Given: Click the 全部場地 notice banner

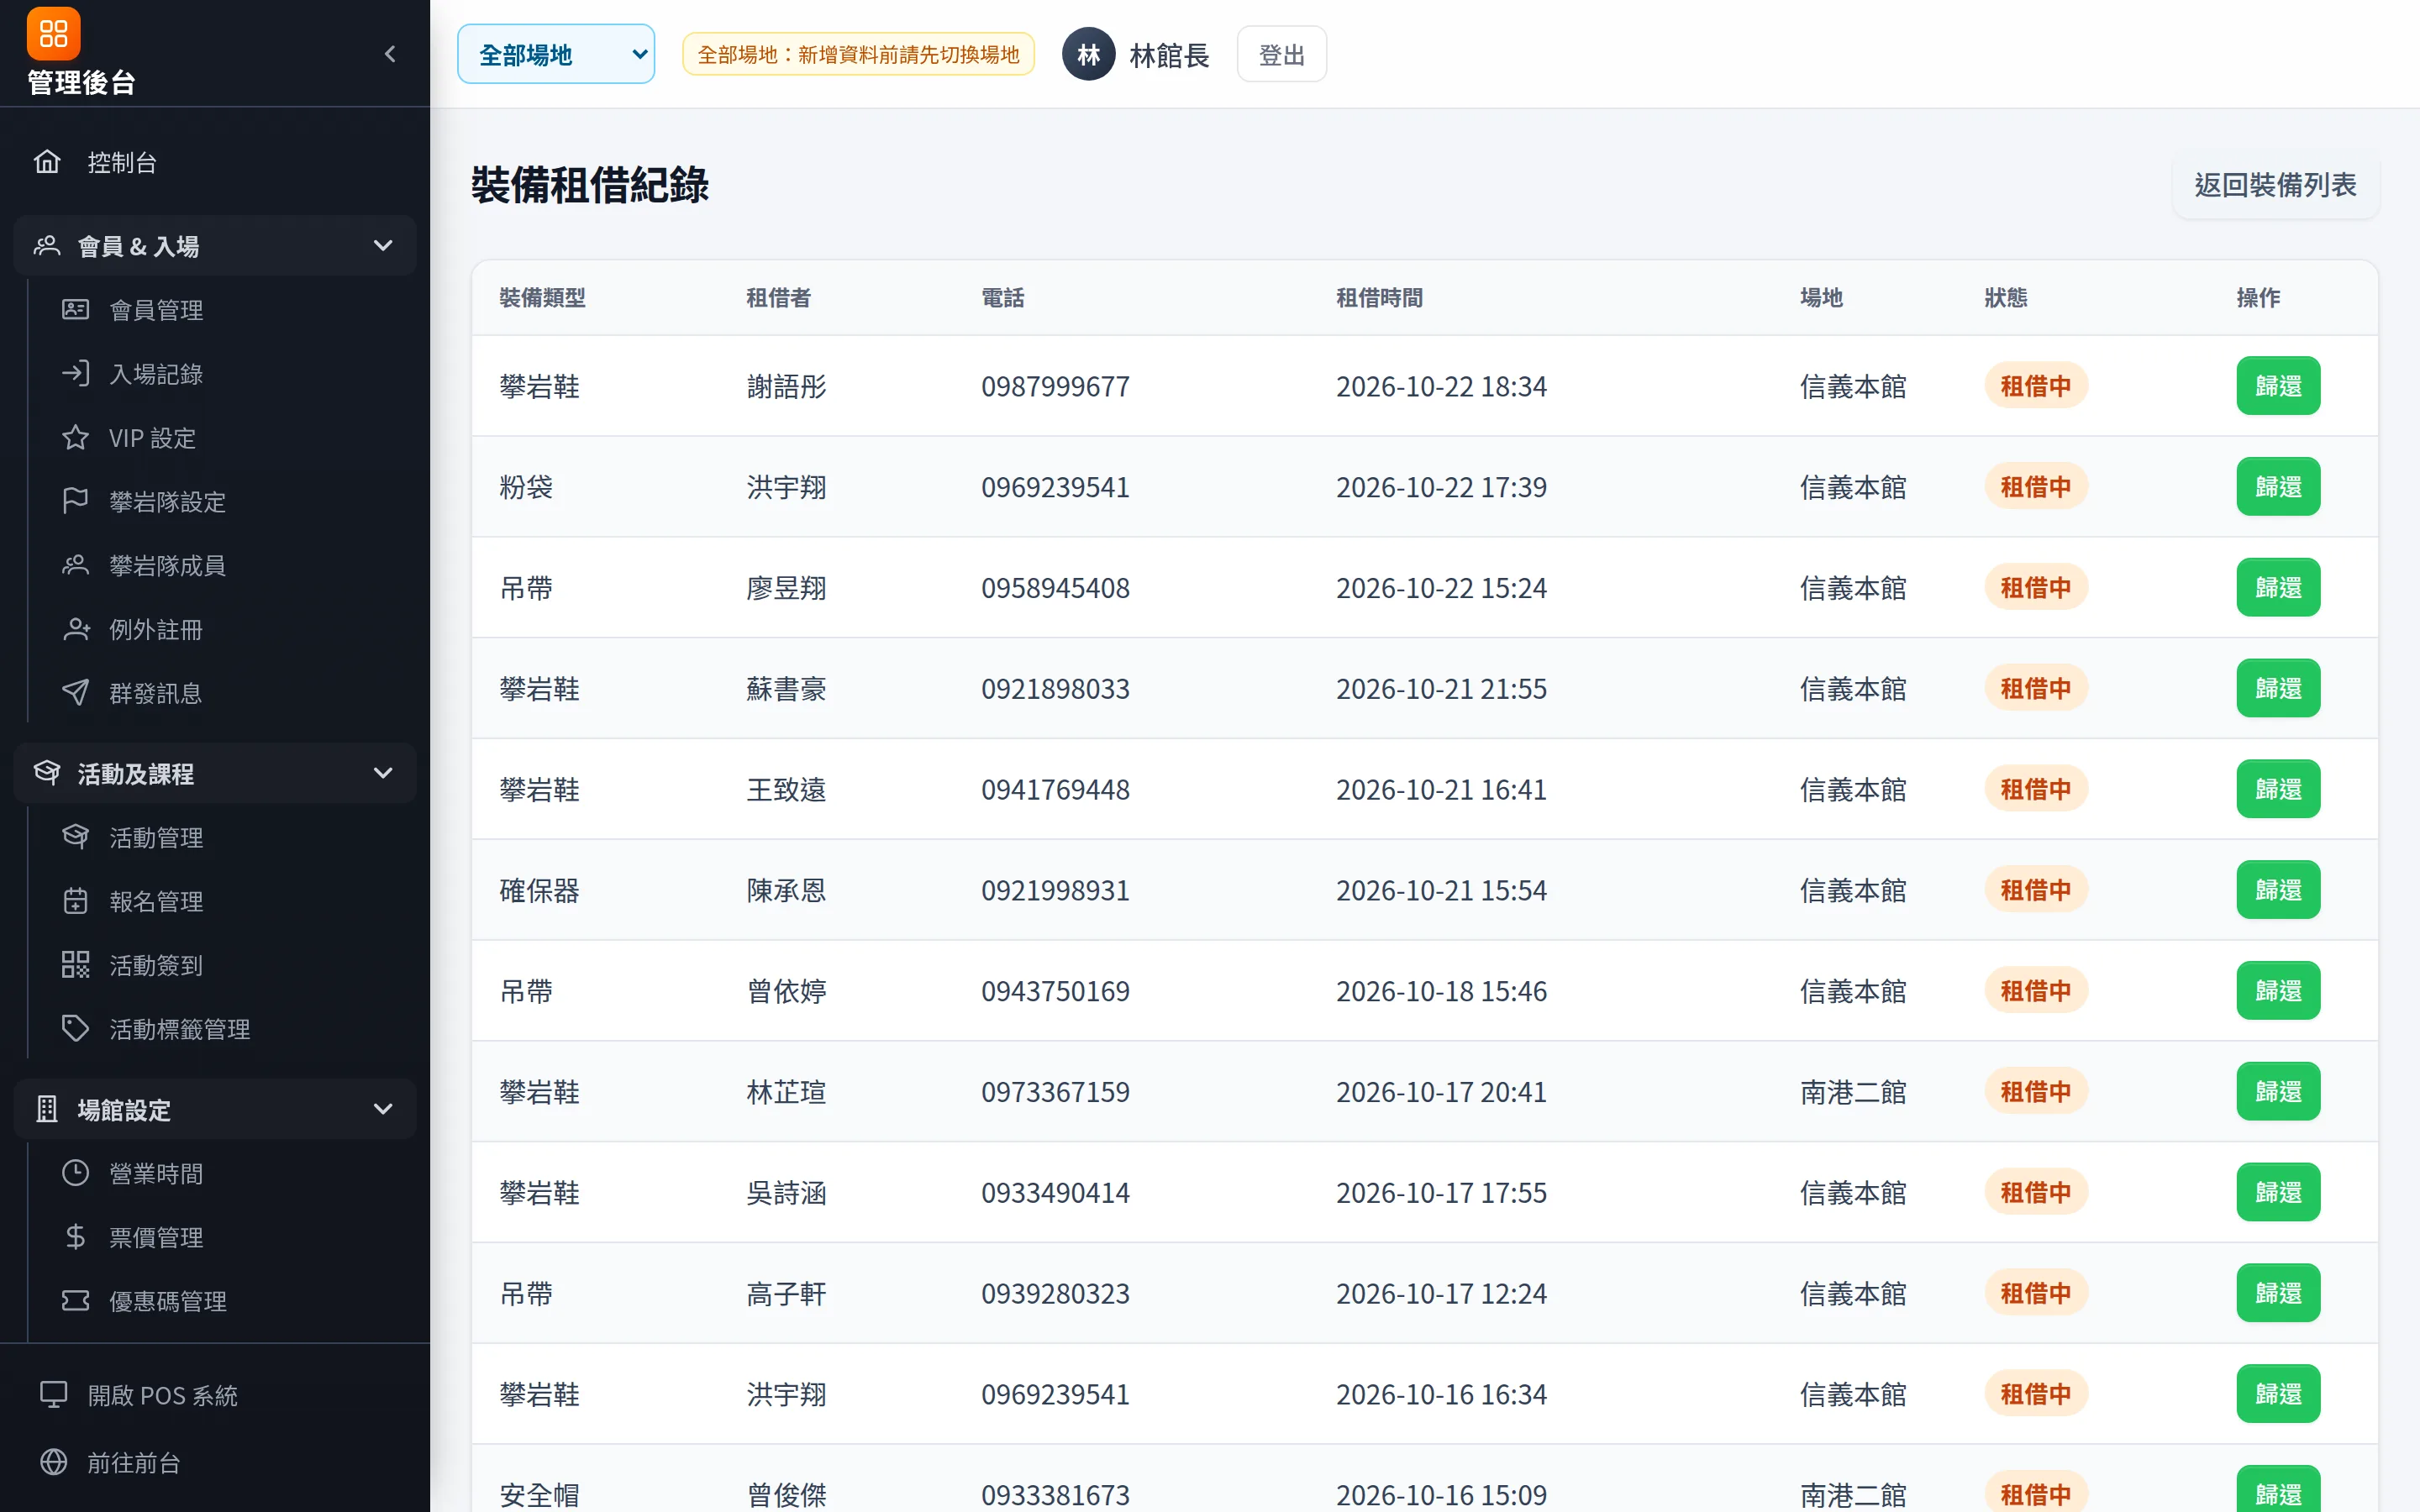Looking at the screenshot, I should tap(858, 54).
